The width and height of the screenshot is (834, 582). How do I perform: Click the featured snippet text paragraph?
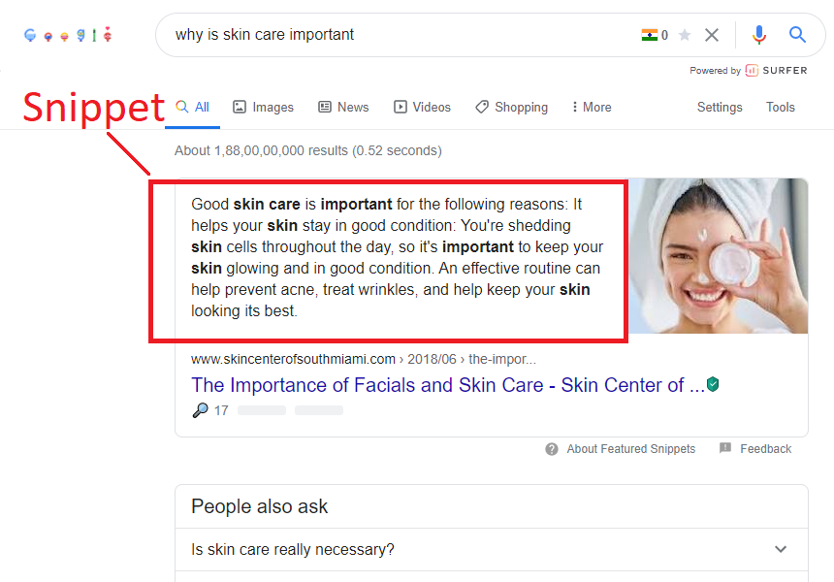pos(397,257)
